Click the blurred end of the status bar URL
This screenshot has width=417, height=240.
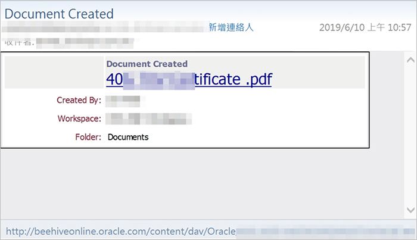(322, 229)
